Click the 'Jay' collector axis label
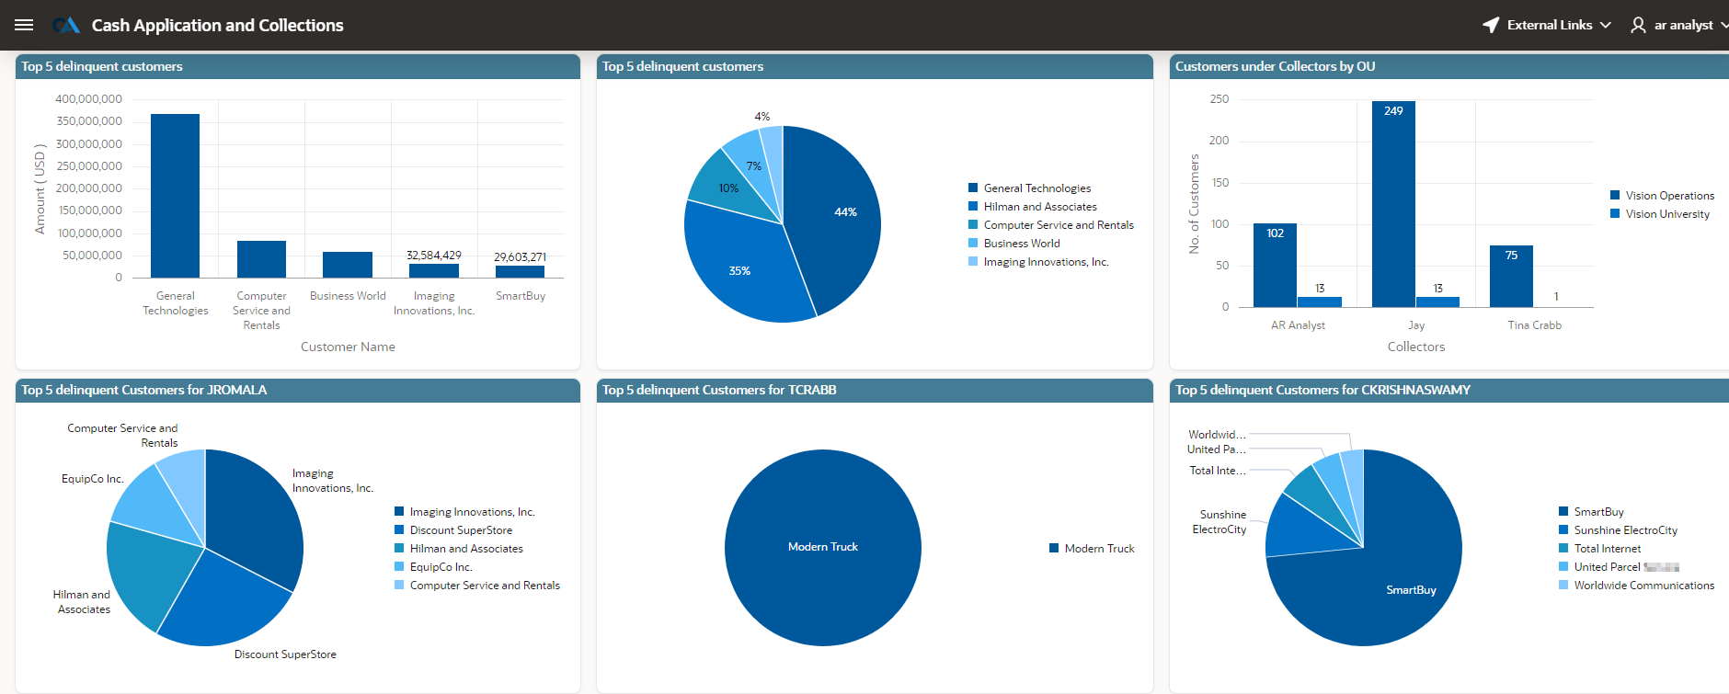Image resolution: width=1729 pixels, height=694 pixels. click(x=1416, y=325)
